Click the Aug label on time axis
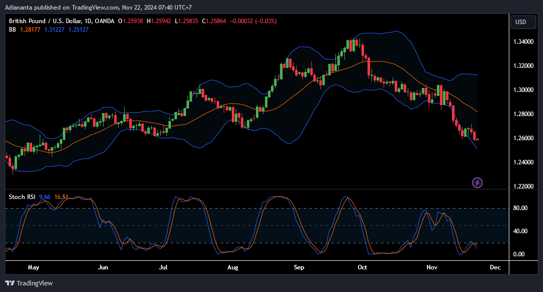The image size is (543, 292). point(233,267)
